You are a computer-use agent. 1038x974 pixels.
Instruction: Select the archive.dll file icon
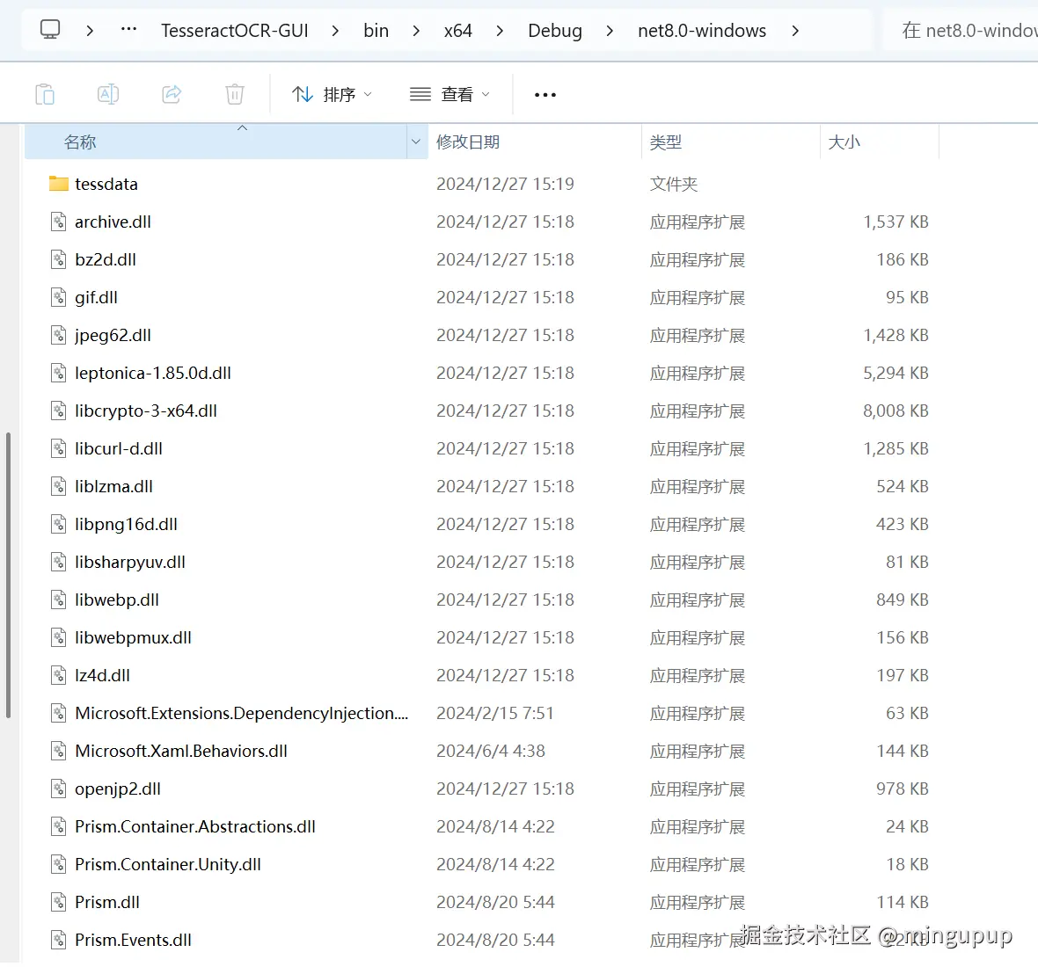click(59, 222)
